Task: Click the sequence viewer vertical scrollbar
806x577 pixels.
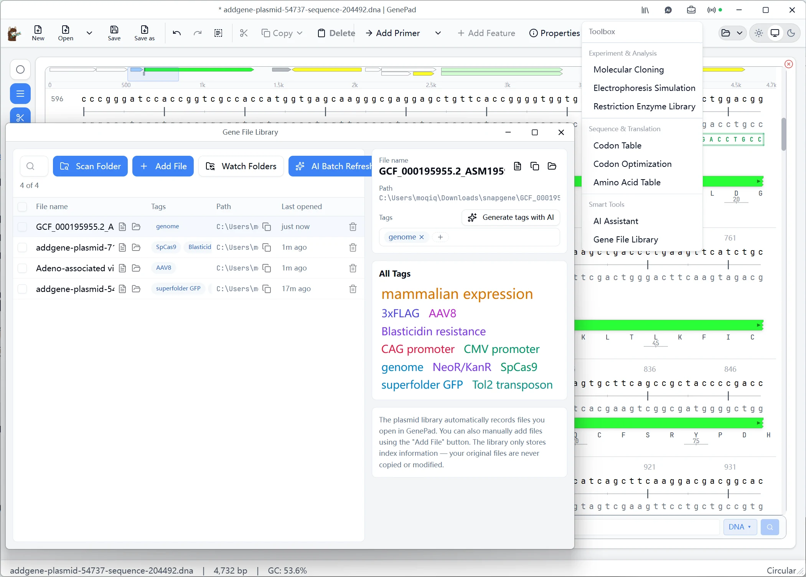Action: pyautogui.click(x=784, y=134)
